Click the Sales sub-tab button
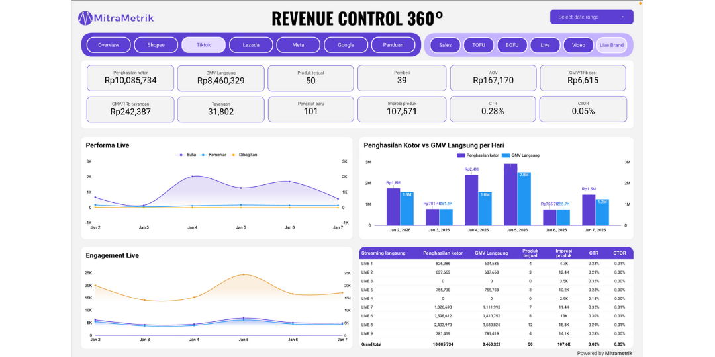715x357 pixels. click(446, 45)
